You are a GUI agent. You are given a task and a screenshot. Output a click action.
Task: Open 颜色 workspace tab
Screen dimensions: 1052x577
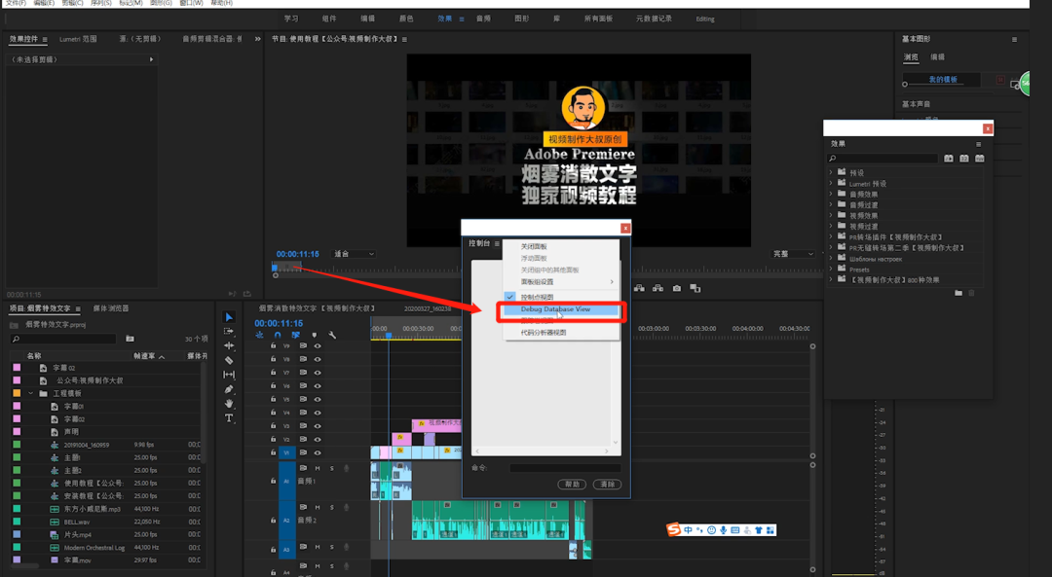[x=406, y=18]
